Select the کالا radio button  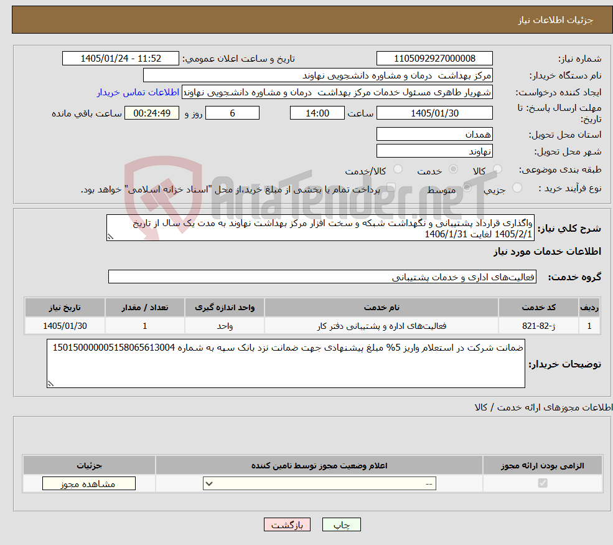[x=497, y=169]
